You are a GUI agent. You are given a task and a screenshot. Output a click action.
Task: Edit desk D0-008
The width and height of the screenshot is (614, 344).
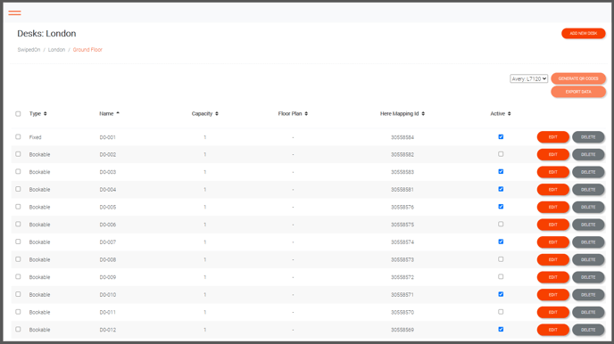click(552, 259)
